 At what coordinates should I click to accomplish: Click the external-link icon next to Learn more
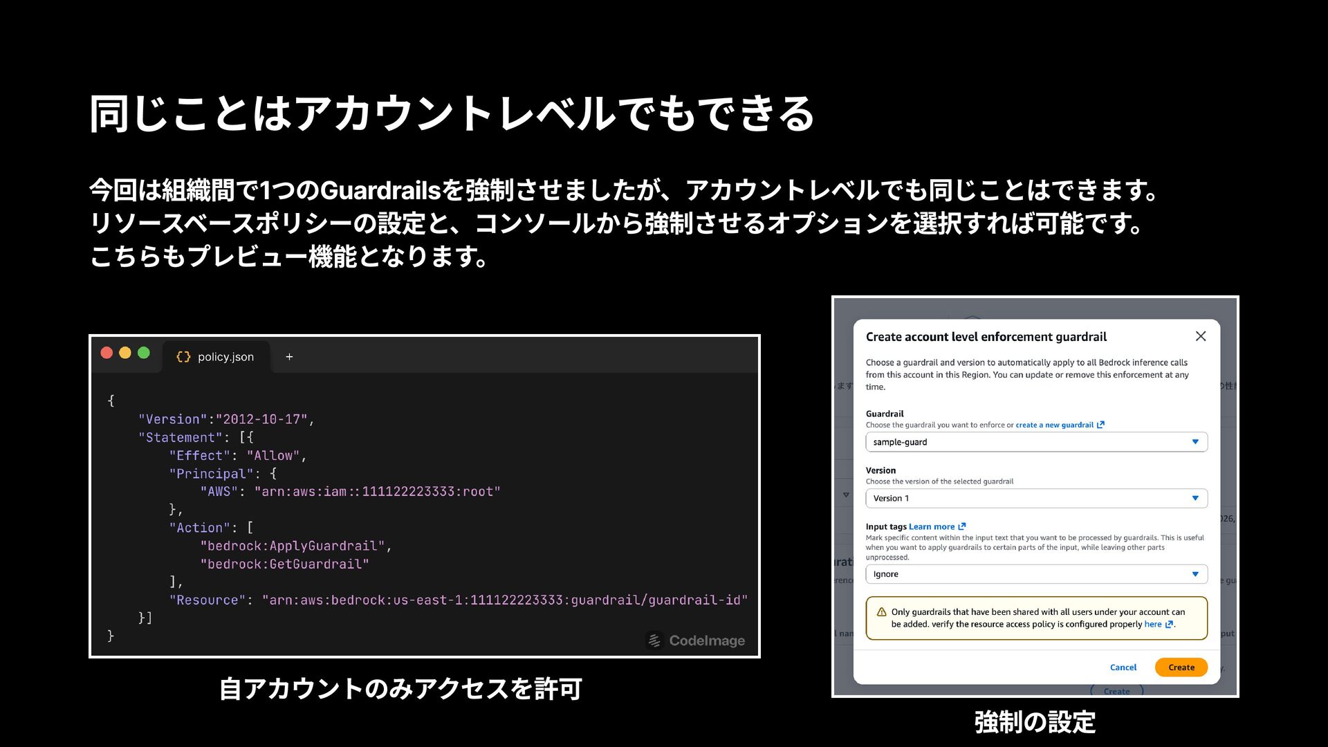pos(961,526)
